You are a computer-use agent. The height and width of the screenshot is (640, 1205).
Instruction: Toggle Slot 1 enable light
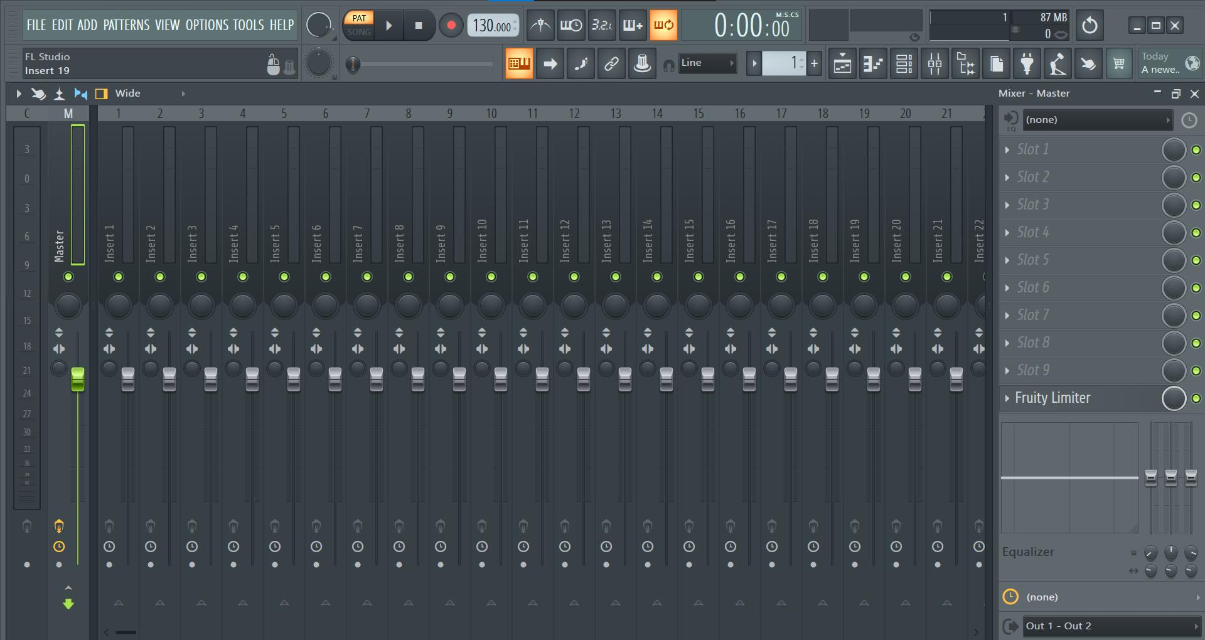(1196, 150)
